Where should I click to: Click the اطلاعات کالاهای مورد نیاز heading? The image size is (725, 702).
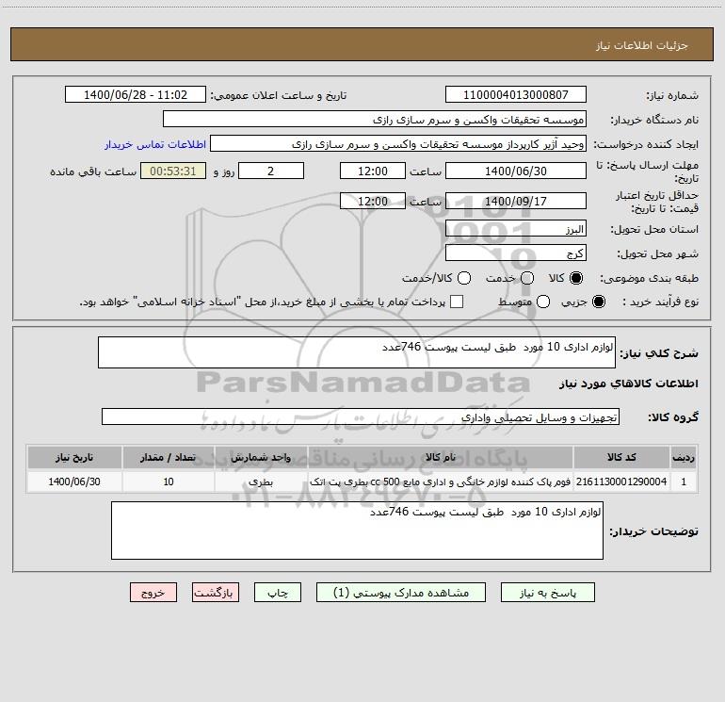[629, 384]
